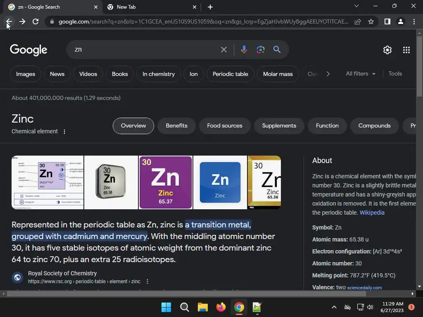423x317 pixels.
Task: Select Overview knowledge panel tab
Action: (x=133, y=126)
